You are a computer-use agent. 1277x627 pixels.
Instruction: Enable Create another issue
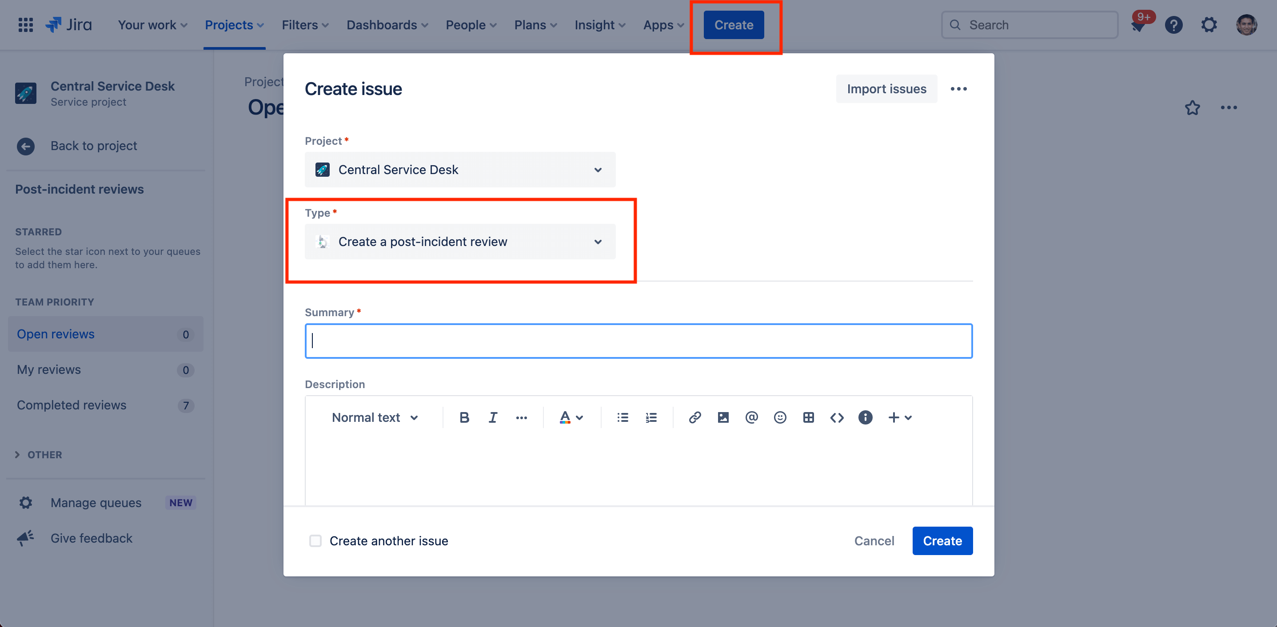pyautogui.click(x=315, y=541)
